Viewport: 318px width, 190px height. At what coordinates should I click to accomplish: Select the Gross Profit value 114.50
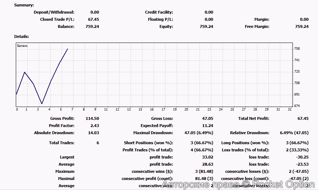(92, 118)
